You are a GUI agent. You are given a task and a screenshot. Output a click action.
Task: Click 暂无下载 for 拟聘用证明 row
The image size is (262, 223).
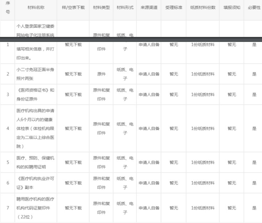pyautogui.click(x=73, y=162)
